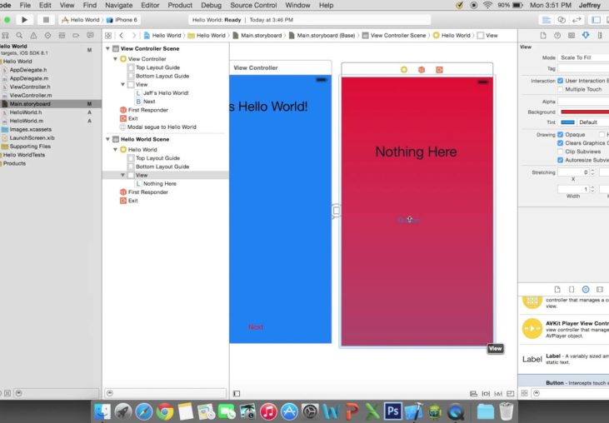Switch to the Standard editor
The width and height of the screenshot is (609, 423).
coord(547,19)
